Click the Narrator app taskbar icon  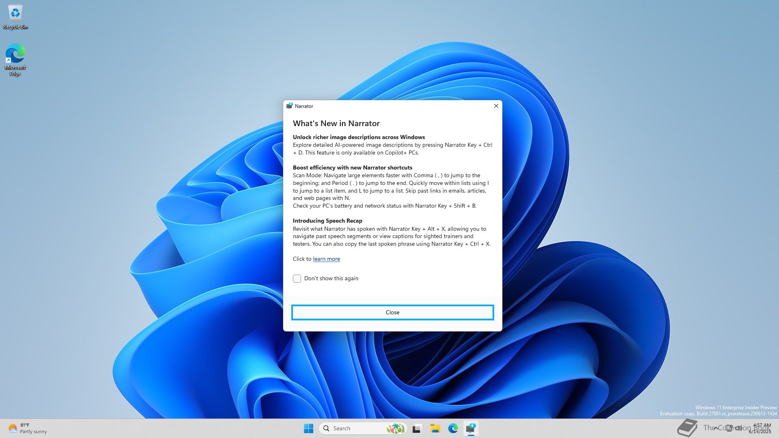(x=471, y=428)
